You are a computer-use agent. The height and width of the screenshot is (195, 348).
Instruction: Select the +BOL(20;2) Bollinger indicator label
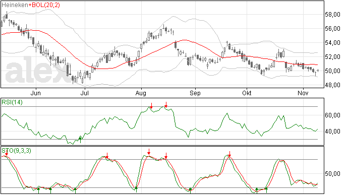pyautogui.click(x=44, y=5)
